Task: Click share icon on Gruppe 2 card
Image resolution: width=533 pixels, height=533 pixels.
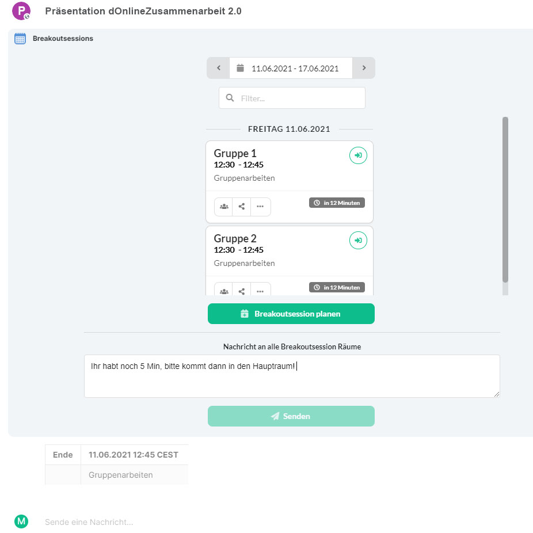Action: 242,290
